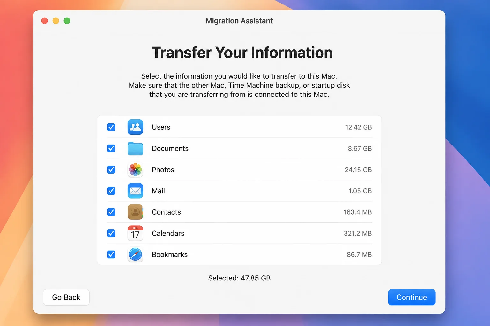
Task: Click the Users people icon
Action: tap(135, 127)
